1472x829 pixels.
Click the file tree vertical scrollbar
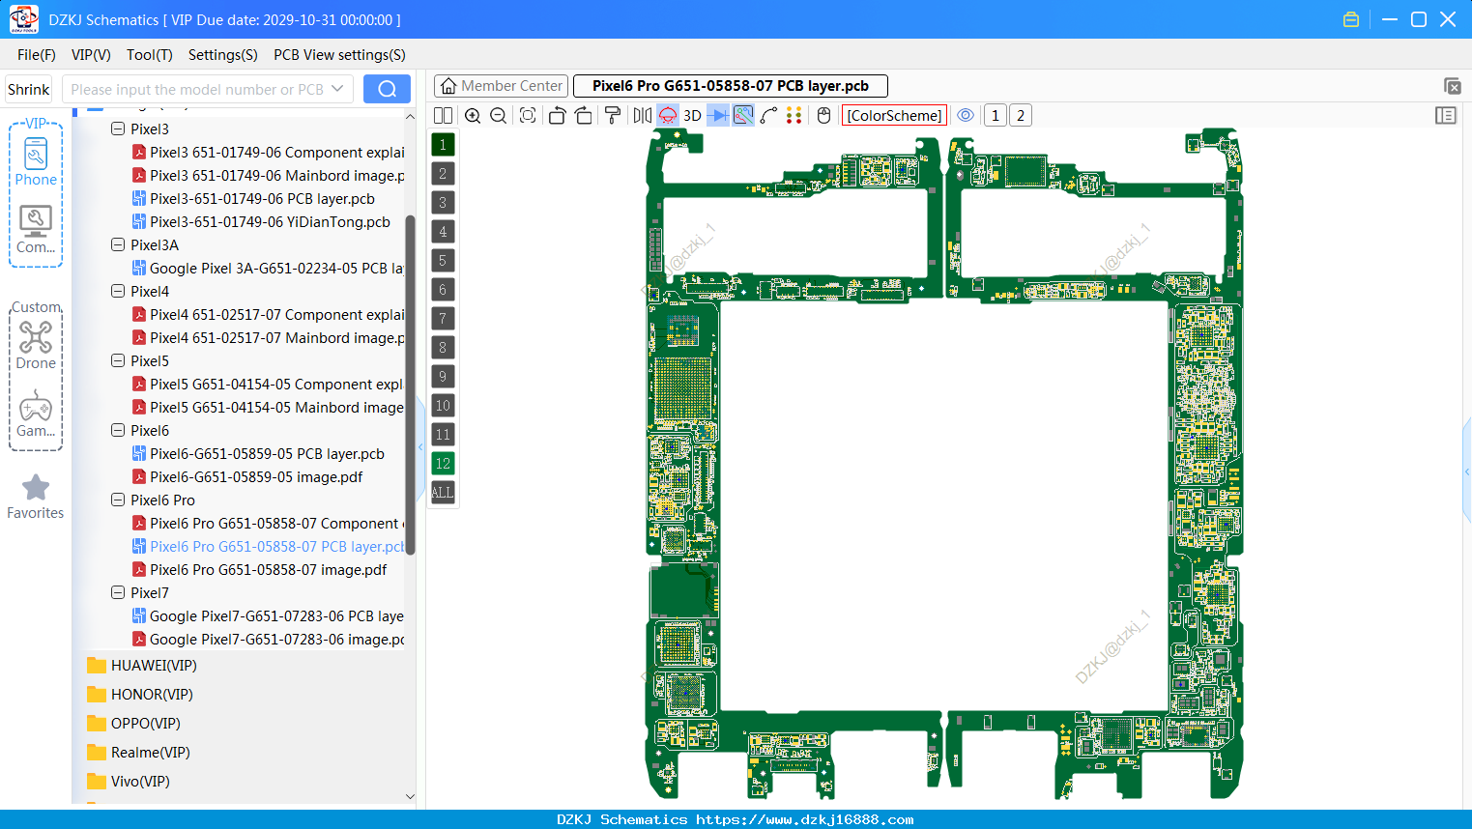pos(410,385)
